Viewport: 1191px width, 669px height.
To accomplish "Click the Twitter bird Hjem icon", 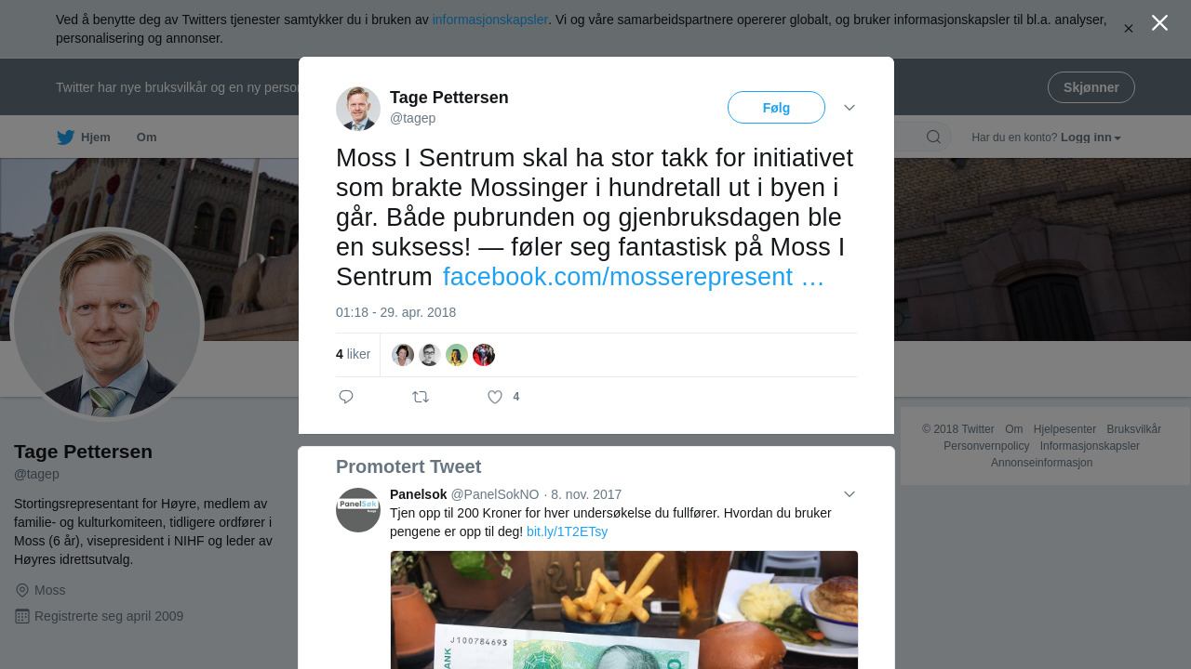I will click(x=65, y=138).
